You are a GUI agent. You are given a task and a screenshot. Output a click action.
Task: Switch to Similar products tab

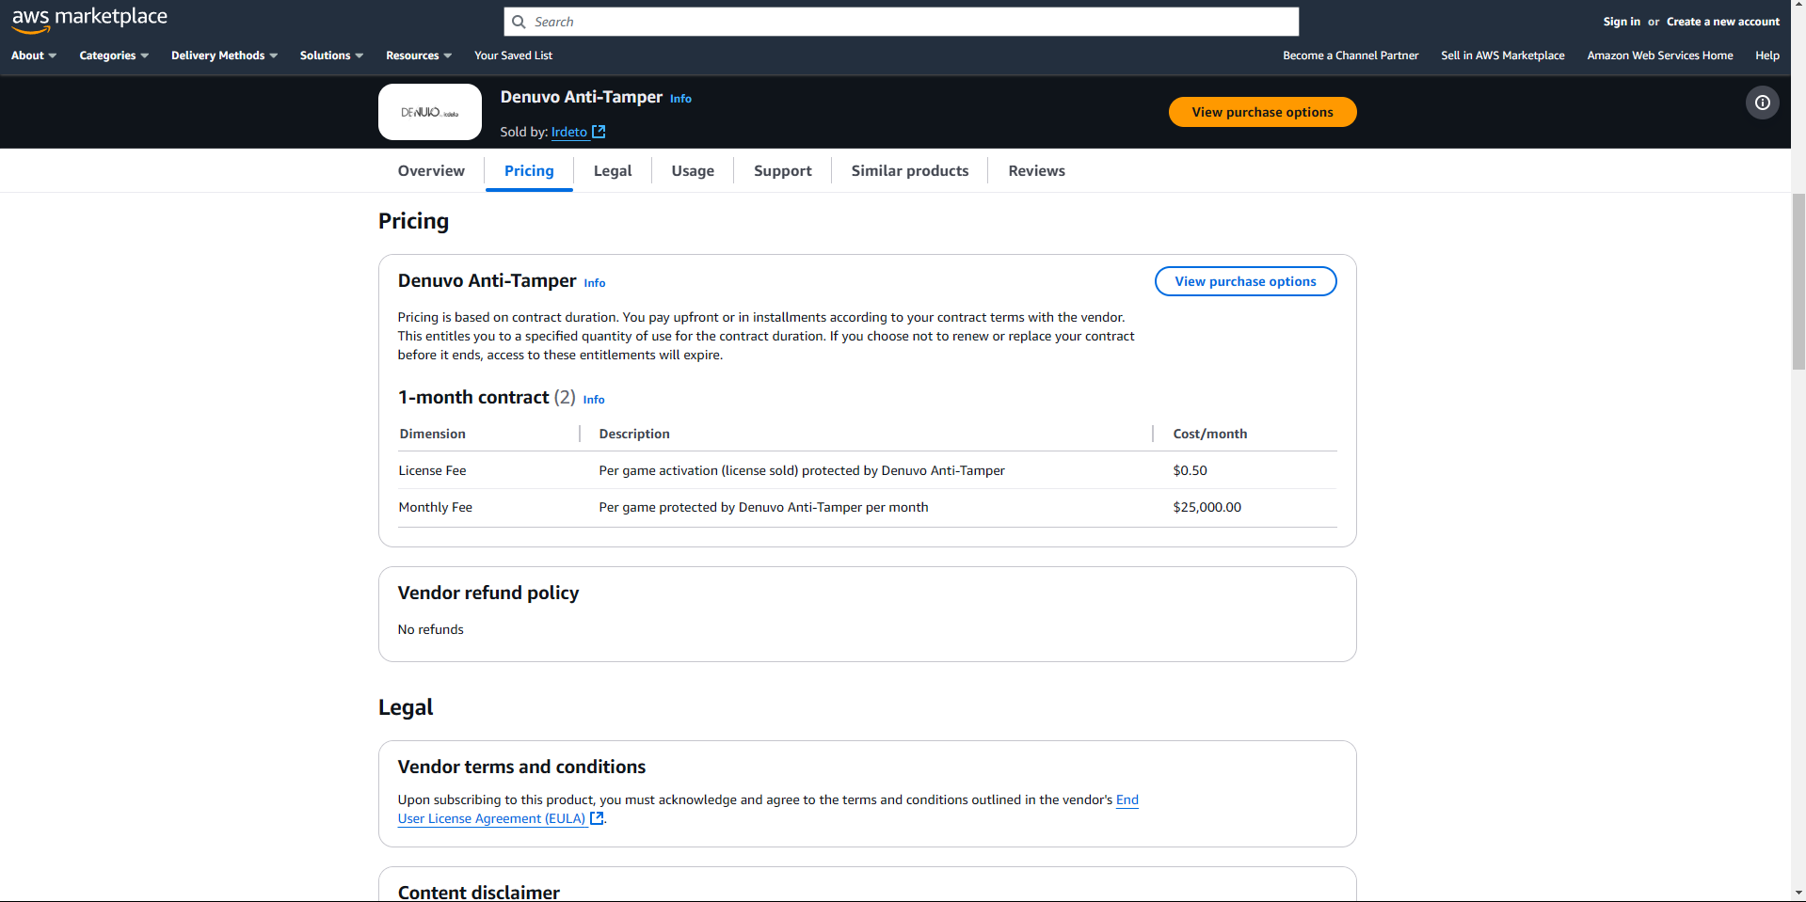click(x=910, y=170)
